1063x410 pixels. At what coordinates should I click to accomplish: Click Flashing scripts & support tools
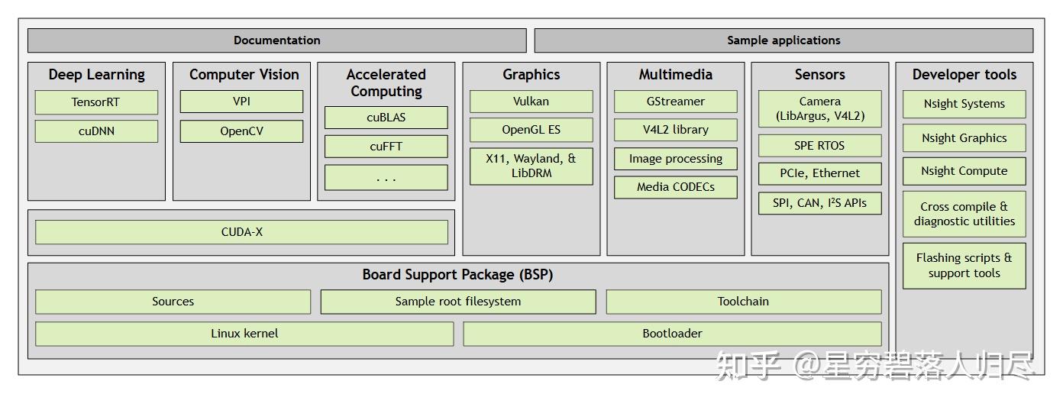pyautogui.click(x=964, y=266)
